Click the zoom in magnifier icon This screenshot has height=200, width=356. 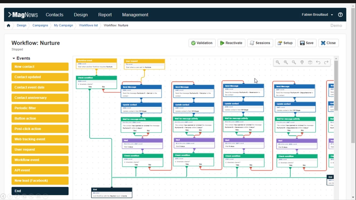(286, 62)
